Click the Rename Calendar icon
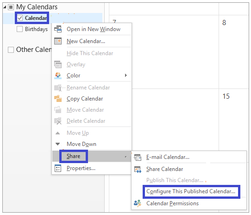 click(58, 88)
